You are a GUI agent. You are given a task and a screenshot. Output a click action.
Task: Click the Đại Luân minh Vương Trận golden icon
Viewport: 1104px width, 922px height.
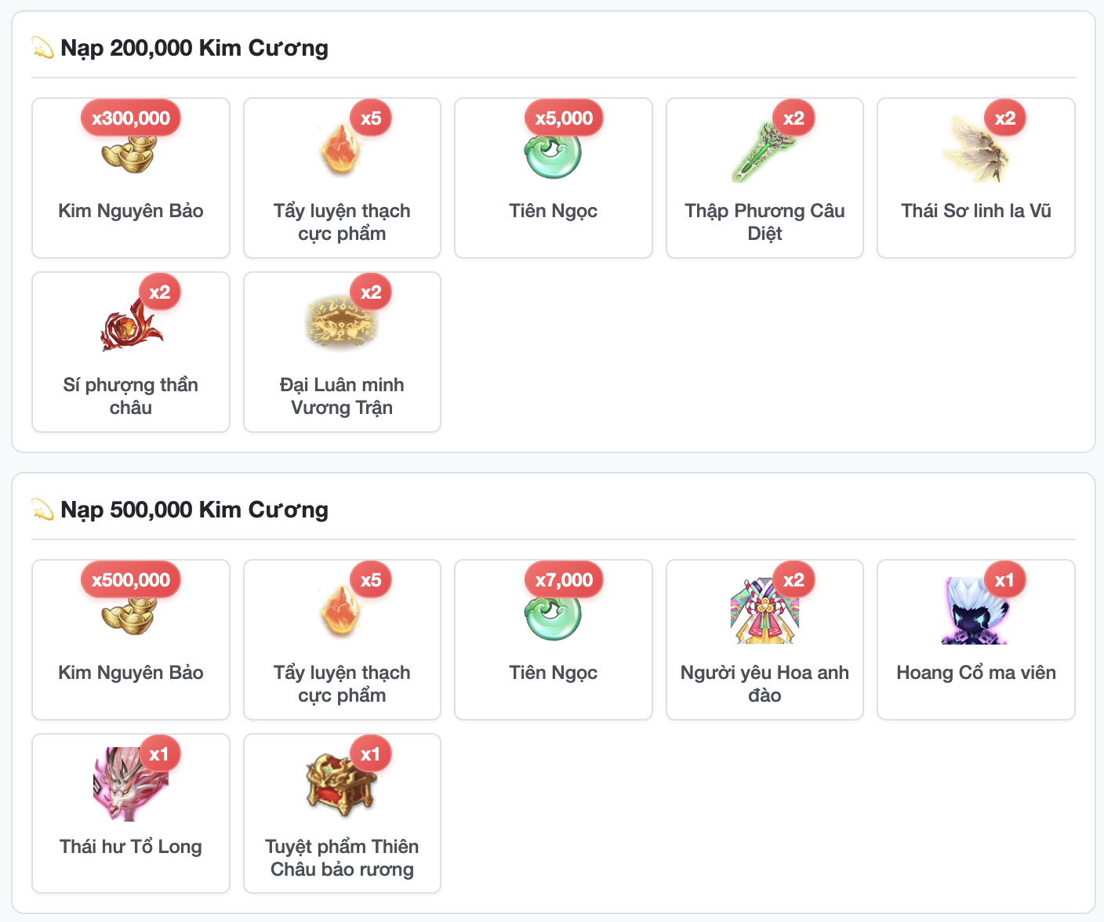[342, 323]
